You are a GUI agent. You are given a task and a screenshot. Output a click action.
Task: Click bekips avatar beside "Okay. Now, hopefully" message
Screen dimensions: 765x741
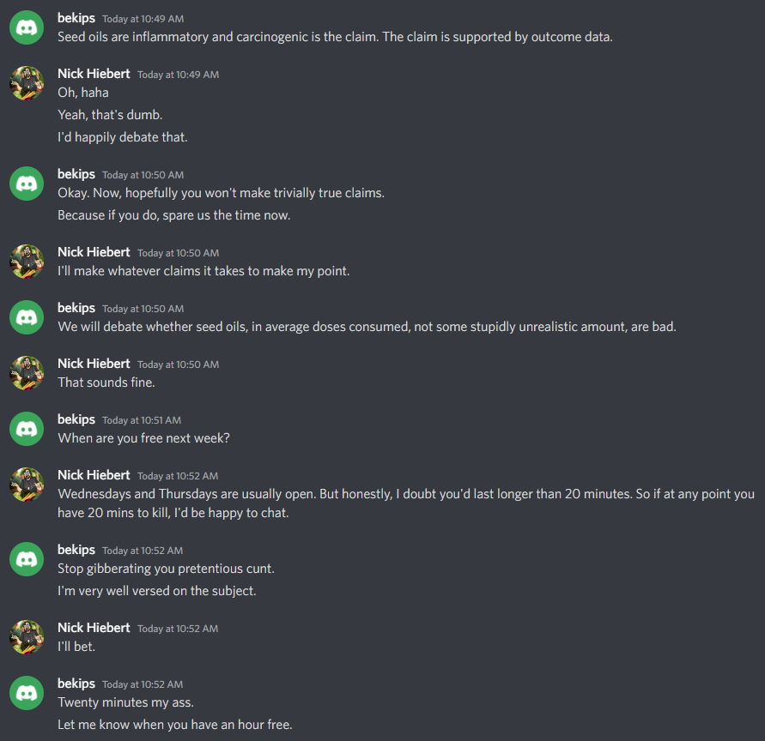tap(27, 184)
